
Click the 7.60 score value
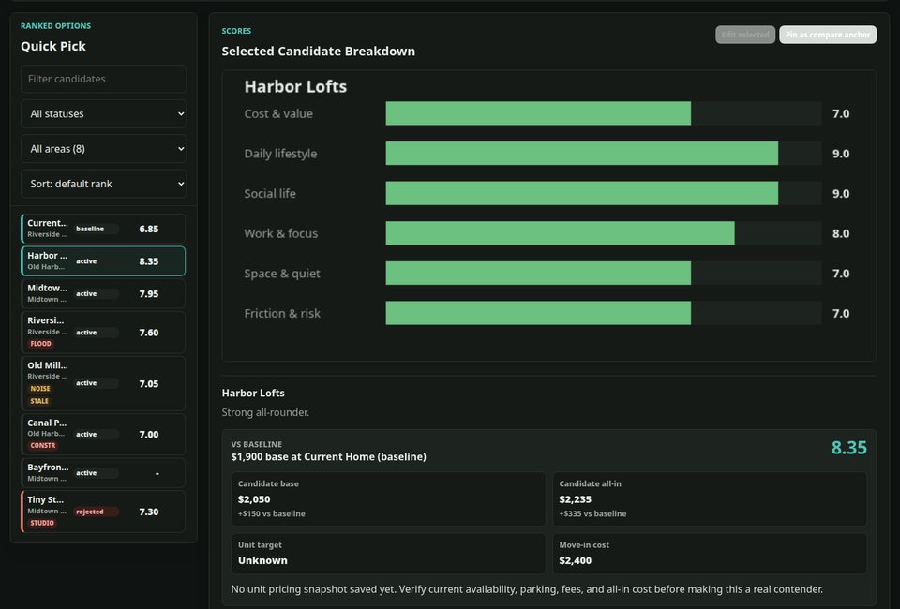149,333
